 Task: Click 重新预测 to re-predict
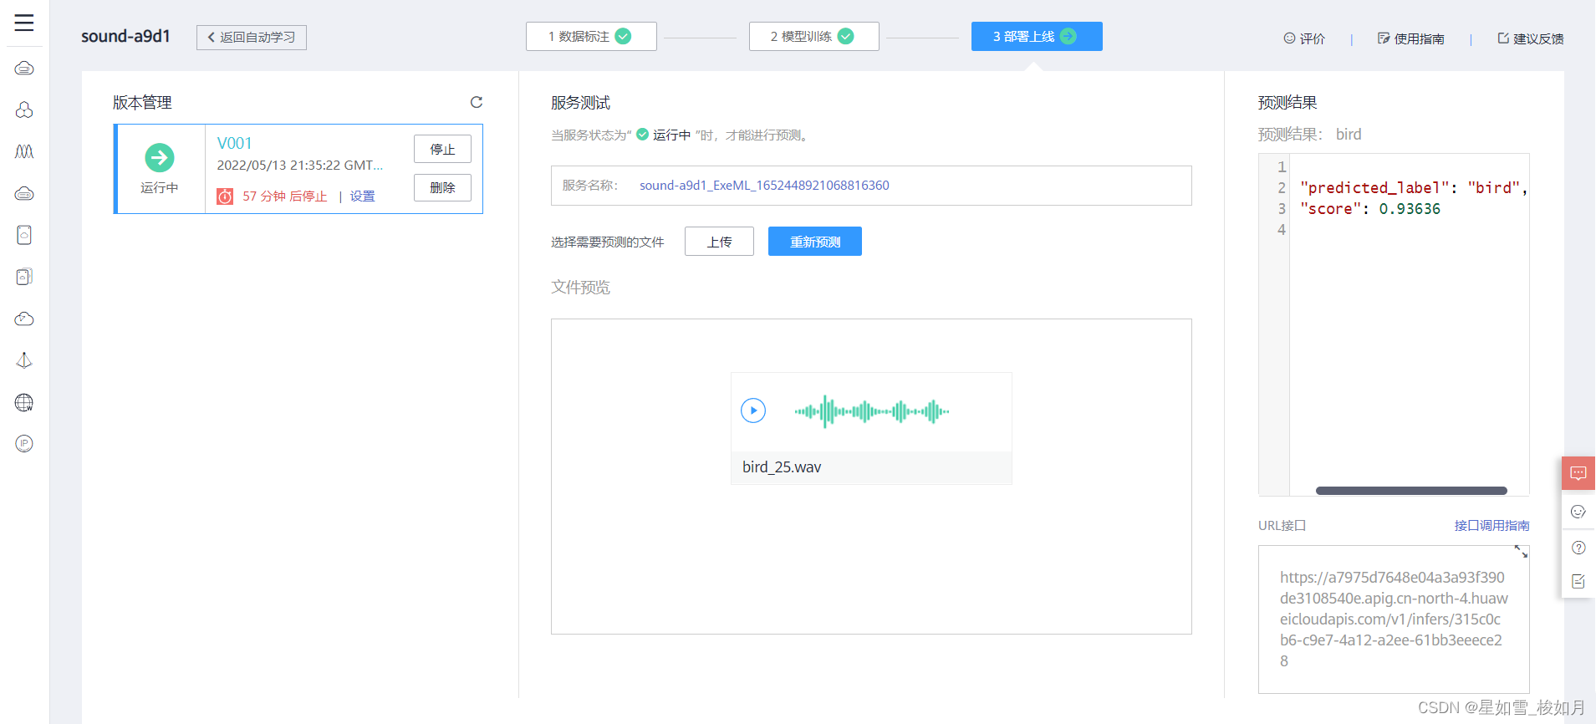815,242
